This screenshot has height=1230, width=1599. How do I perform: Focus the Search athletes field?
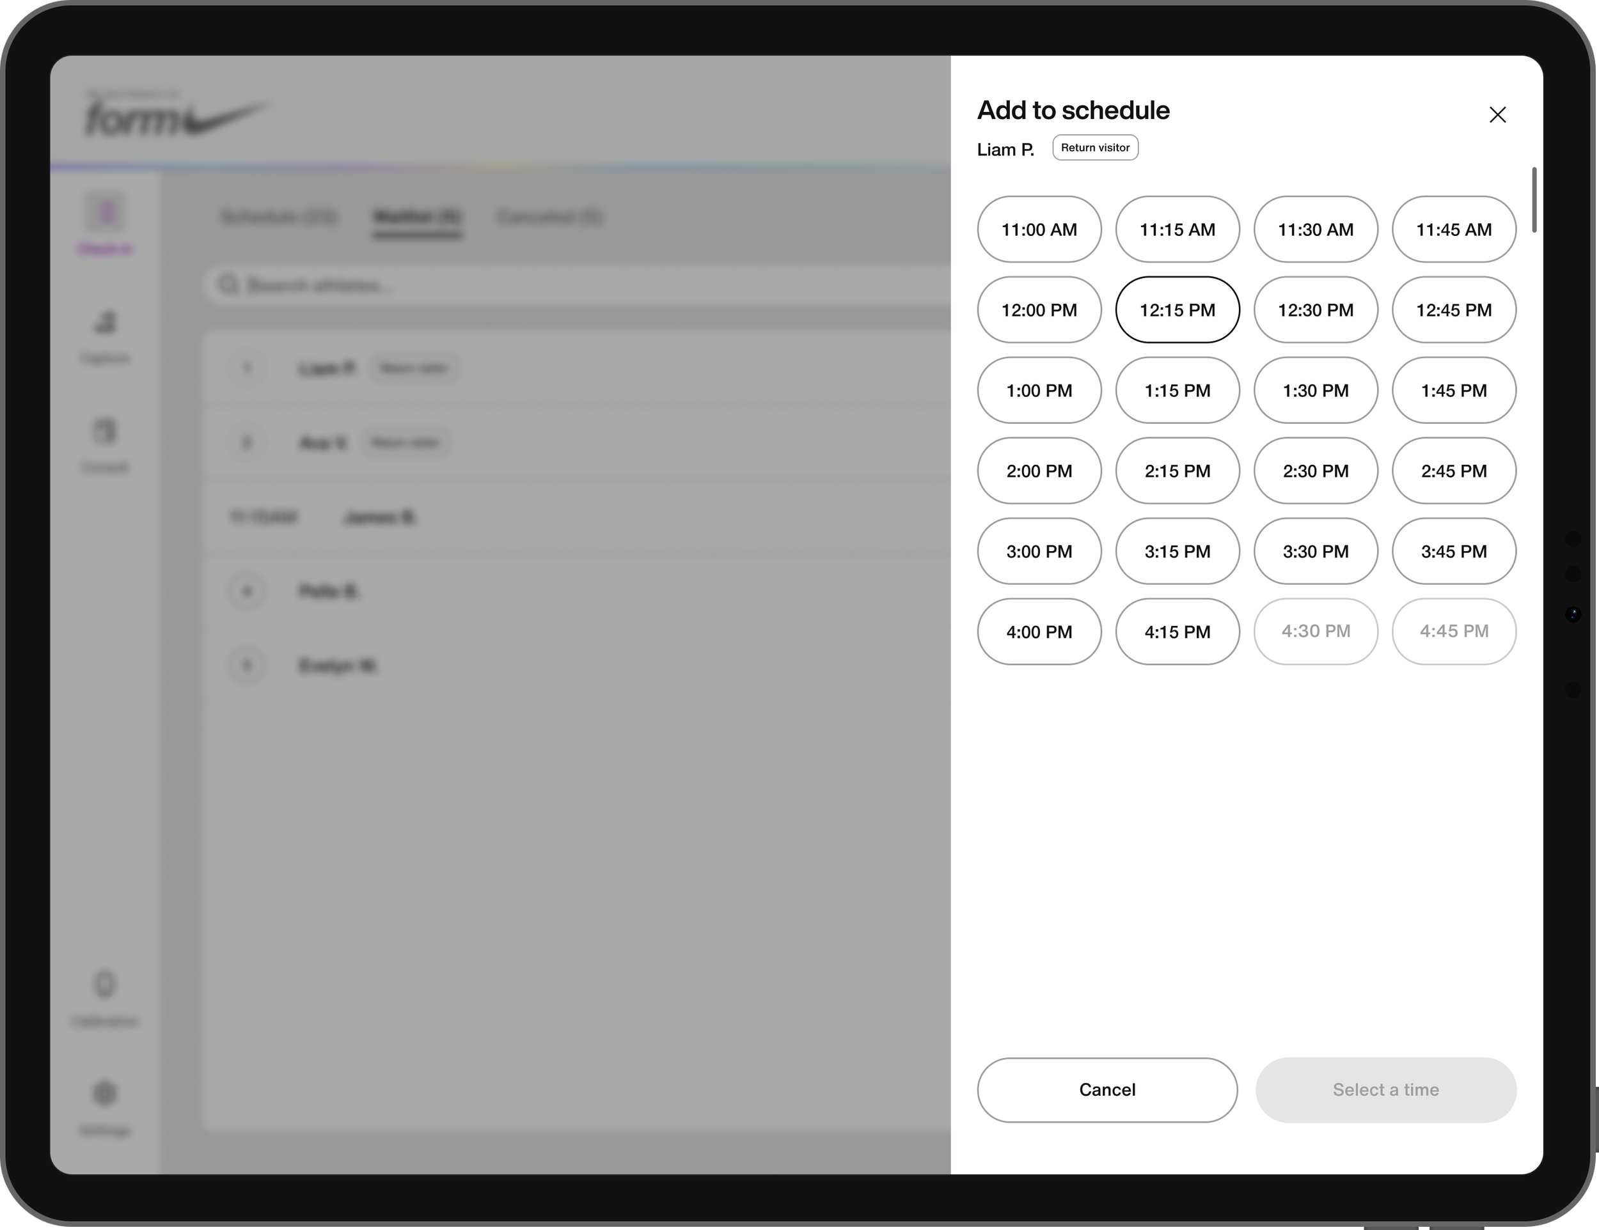point(577,284)
